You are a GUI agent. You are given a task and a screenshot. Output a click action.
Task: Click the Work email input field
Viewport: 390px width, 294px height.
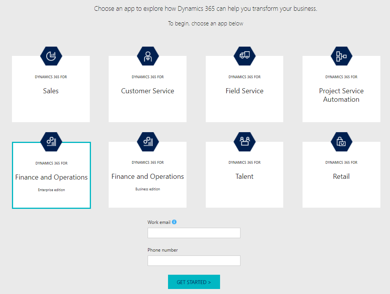[194, 233]
